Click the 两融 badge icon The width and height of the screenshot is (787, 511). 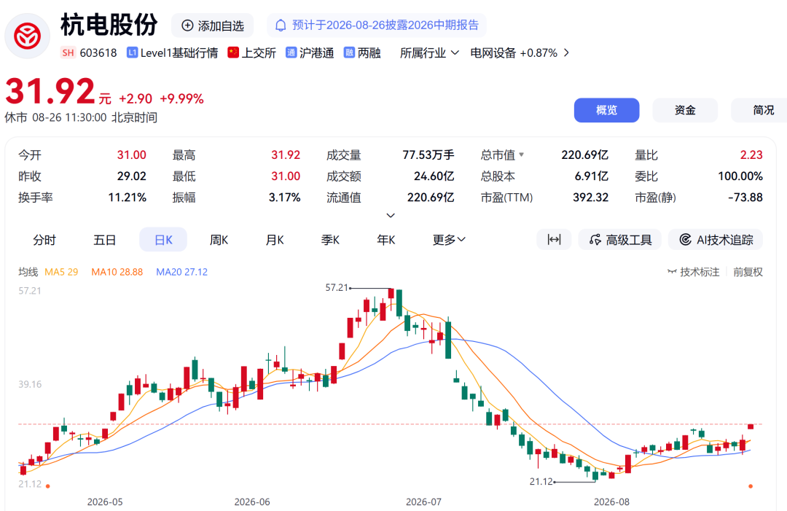point(349,52)
